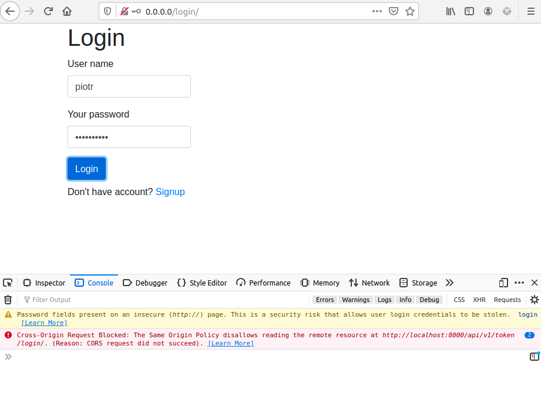Switch to the Inspector tab
The width and height of the screenshot is (541, 416).
tap(44, 283)
